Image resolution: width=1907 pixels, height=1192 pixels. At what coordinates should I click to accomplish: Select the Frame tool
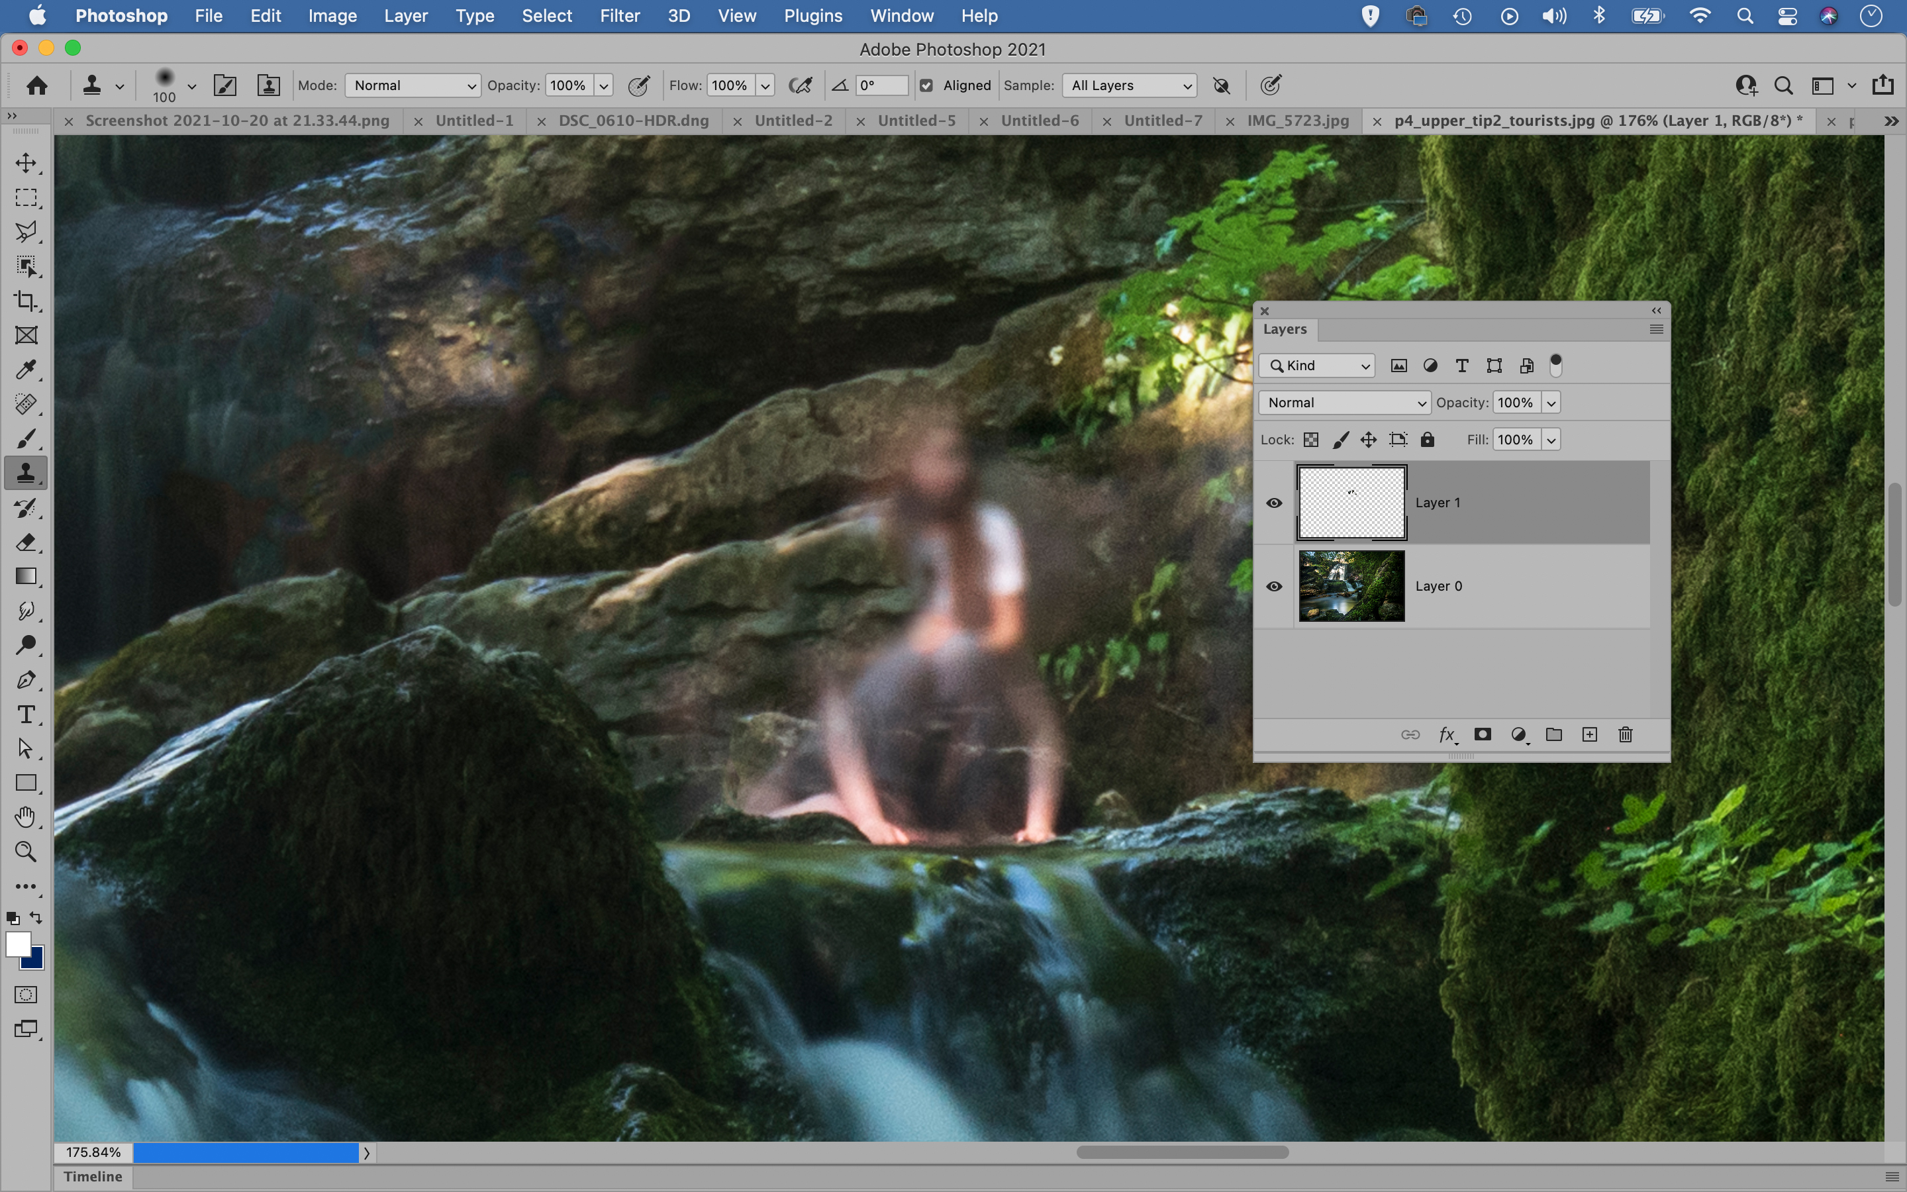pos(26,335)
